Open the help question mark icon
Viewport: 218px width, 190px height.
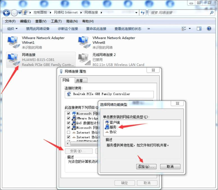coord(209,29)
